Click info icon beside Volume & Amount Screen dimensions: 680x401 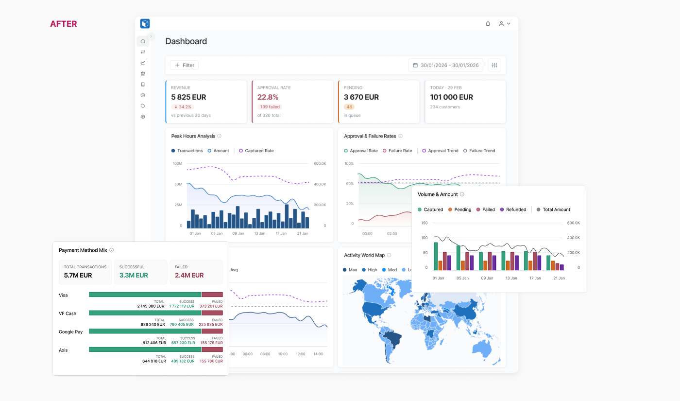(462, 194)
